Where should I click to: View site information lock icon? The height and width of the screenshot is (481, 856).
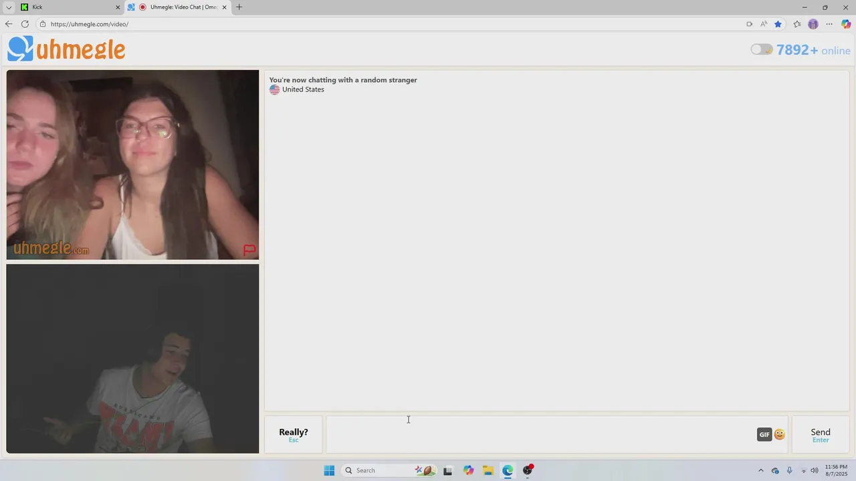point(43,24)
